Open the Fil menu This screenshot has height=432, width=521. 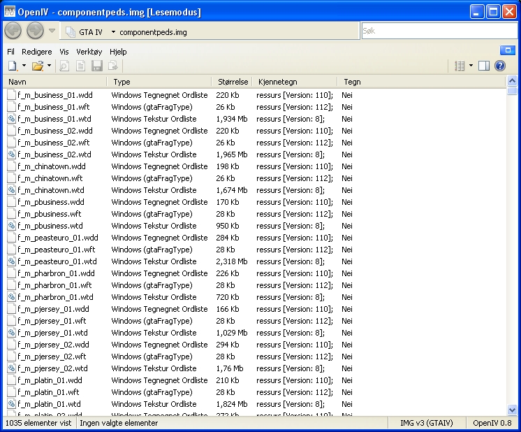pyautogui.click(x=10, y=52)
